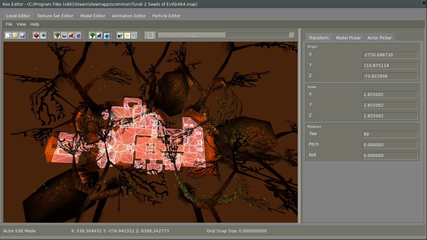The height and width of the screenshot is (240, 427).
Task: Toggle the blue arrow edit mode button
Action: click(106, 36)
